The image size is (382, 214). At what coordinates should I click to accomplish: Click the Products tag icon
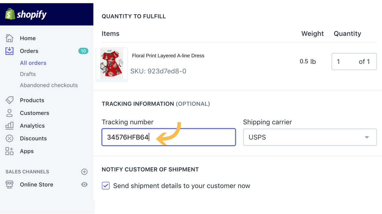[9, 100]
